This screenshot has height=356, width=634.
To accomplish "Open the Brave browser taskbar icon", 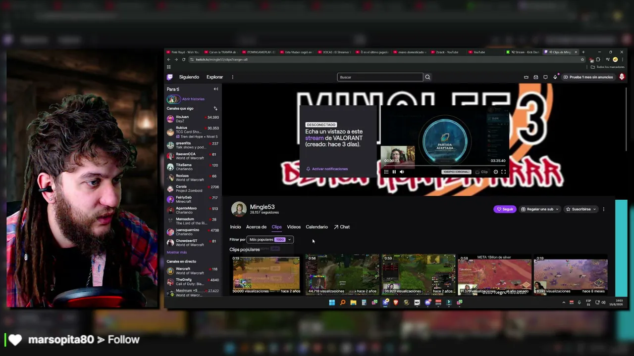I will tap(396, 303).
